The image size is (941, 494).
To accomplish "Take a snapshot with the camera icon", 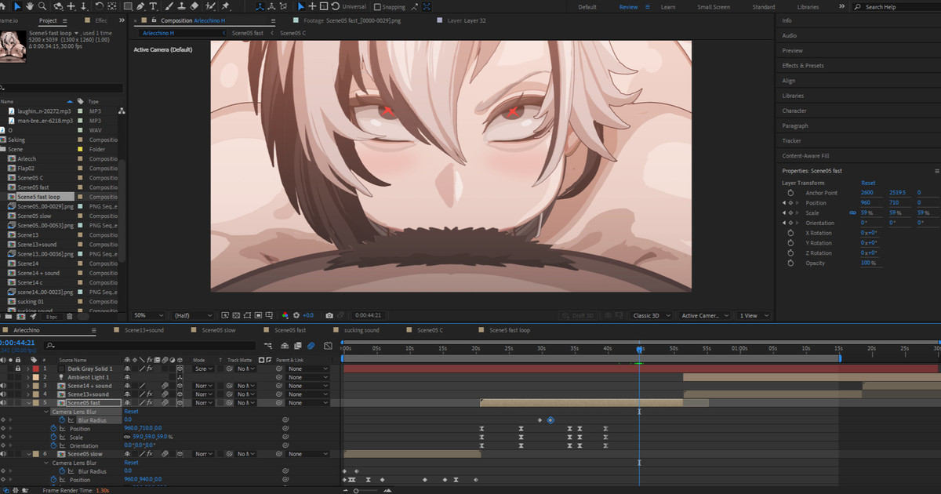I will [330, 315].
